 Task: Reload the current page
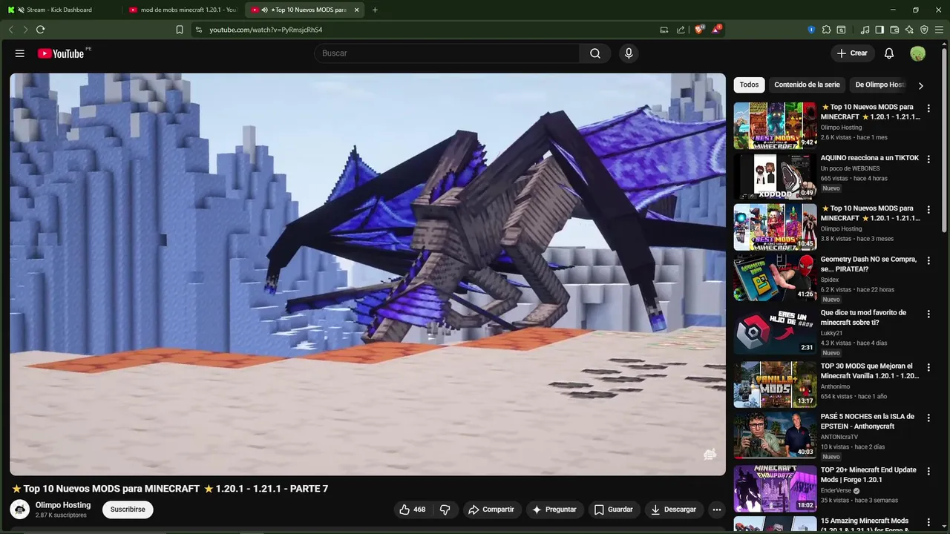click(40, 30)
